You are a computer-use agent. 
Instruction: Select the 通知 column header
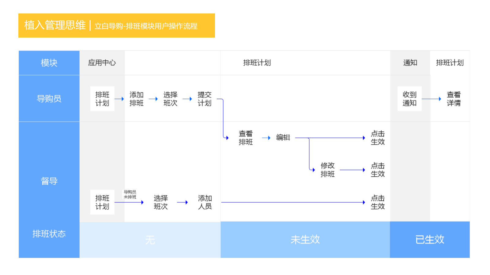[410, 63]
